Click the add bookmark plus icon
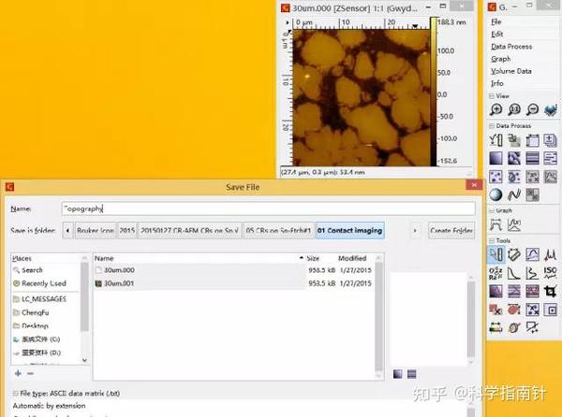562x417 pixels. point(18,373)
